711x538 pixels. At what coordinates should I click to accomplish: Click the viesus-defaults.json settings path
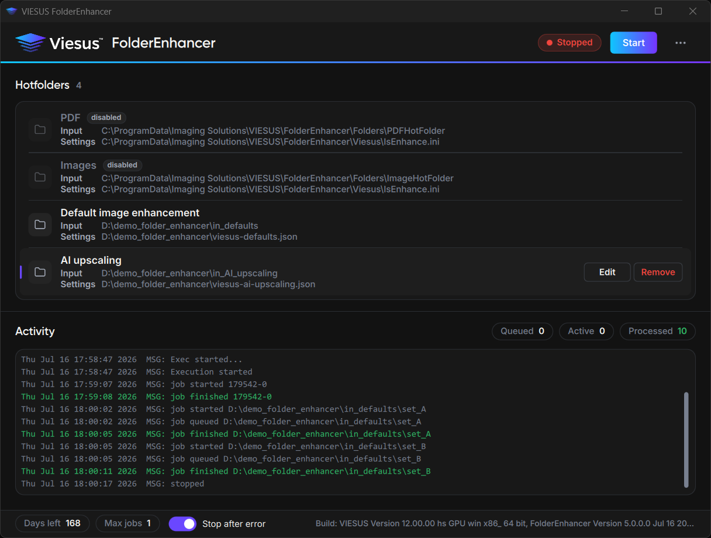[x=199, y=237]
